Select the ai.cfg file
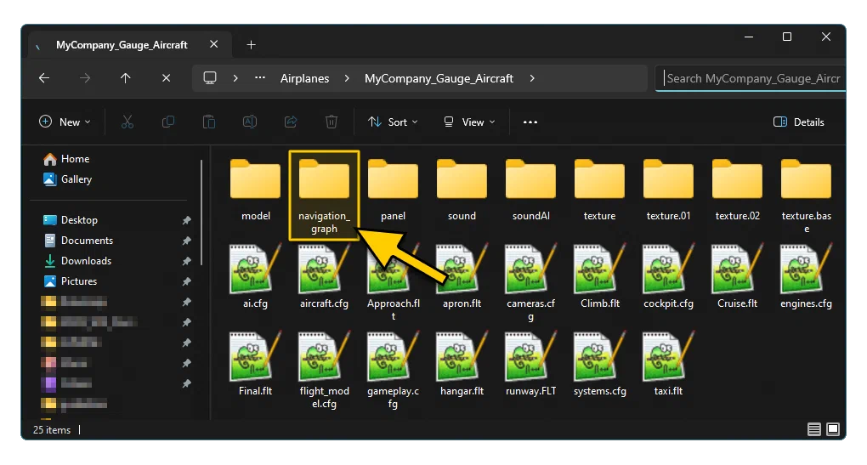Image resolution: width=867 pixels, height=465 pixels. 256,276
